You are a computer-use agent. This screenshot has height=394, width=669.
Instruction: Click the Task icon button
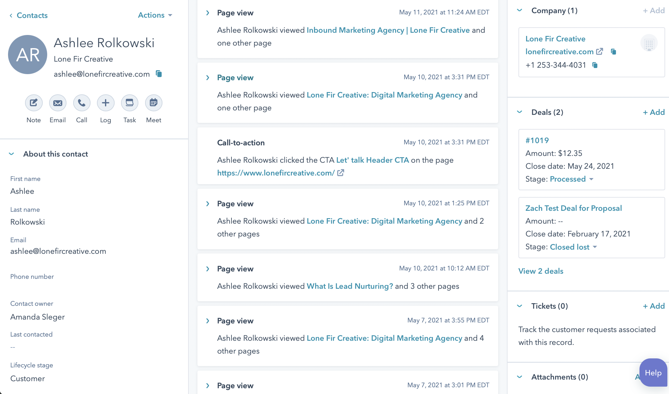coord(130,103)
